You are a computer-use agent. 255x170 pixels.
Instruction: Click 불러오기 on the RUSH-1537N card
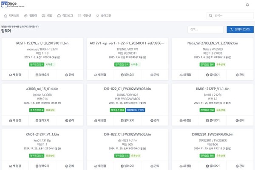click(42, 75)
